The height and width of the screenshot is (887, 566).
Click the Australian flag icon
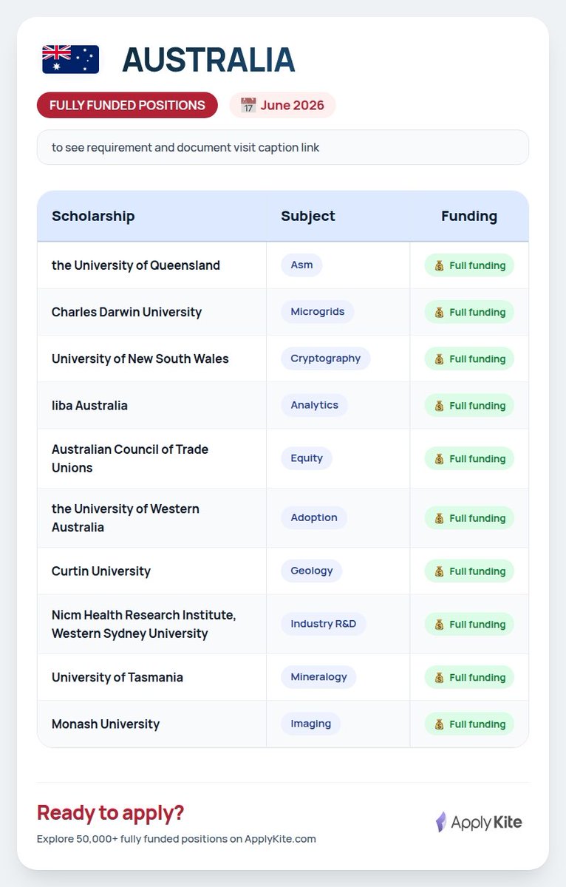70,60
